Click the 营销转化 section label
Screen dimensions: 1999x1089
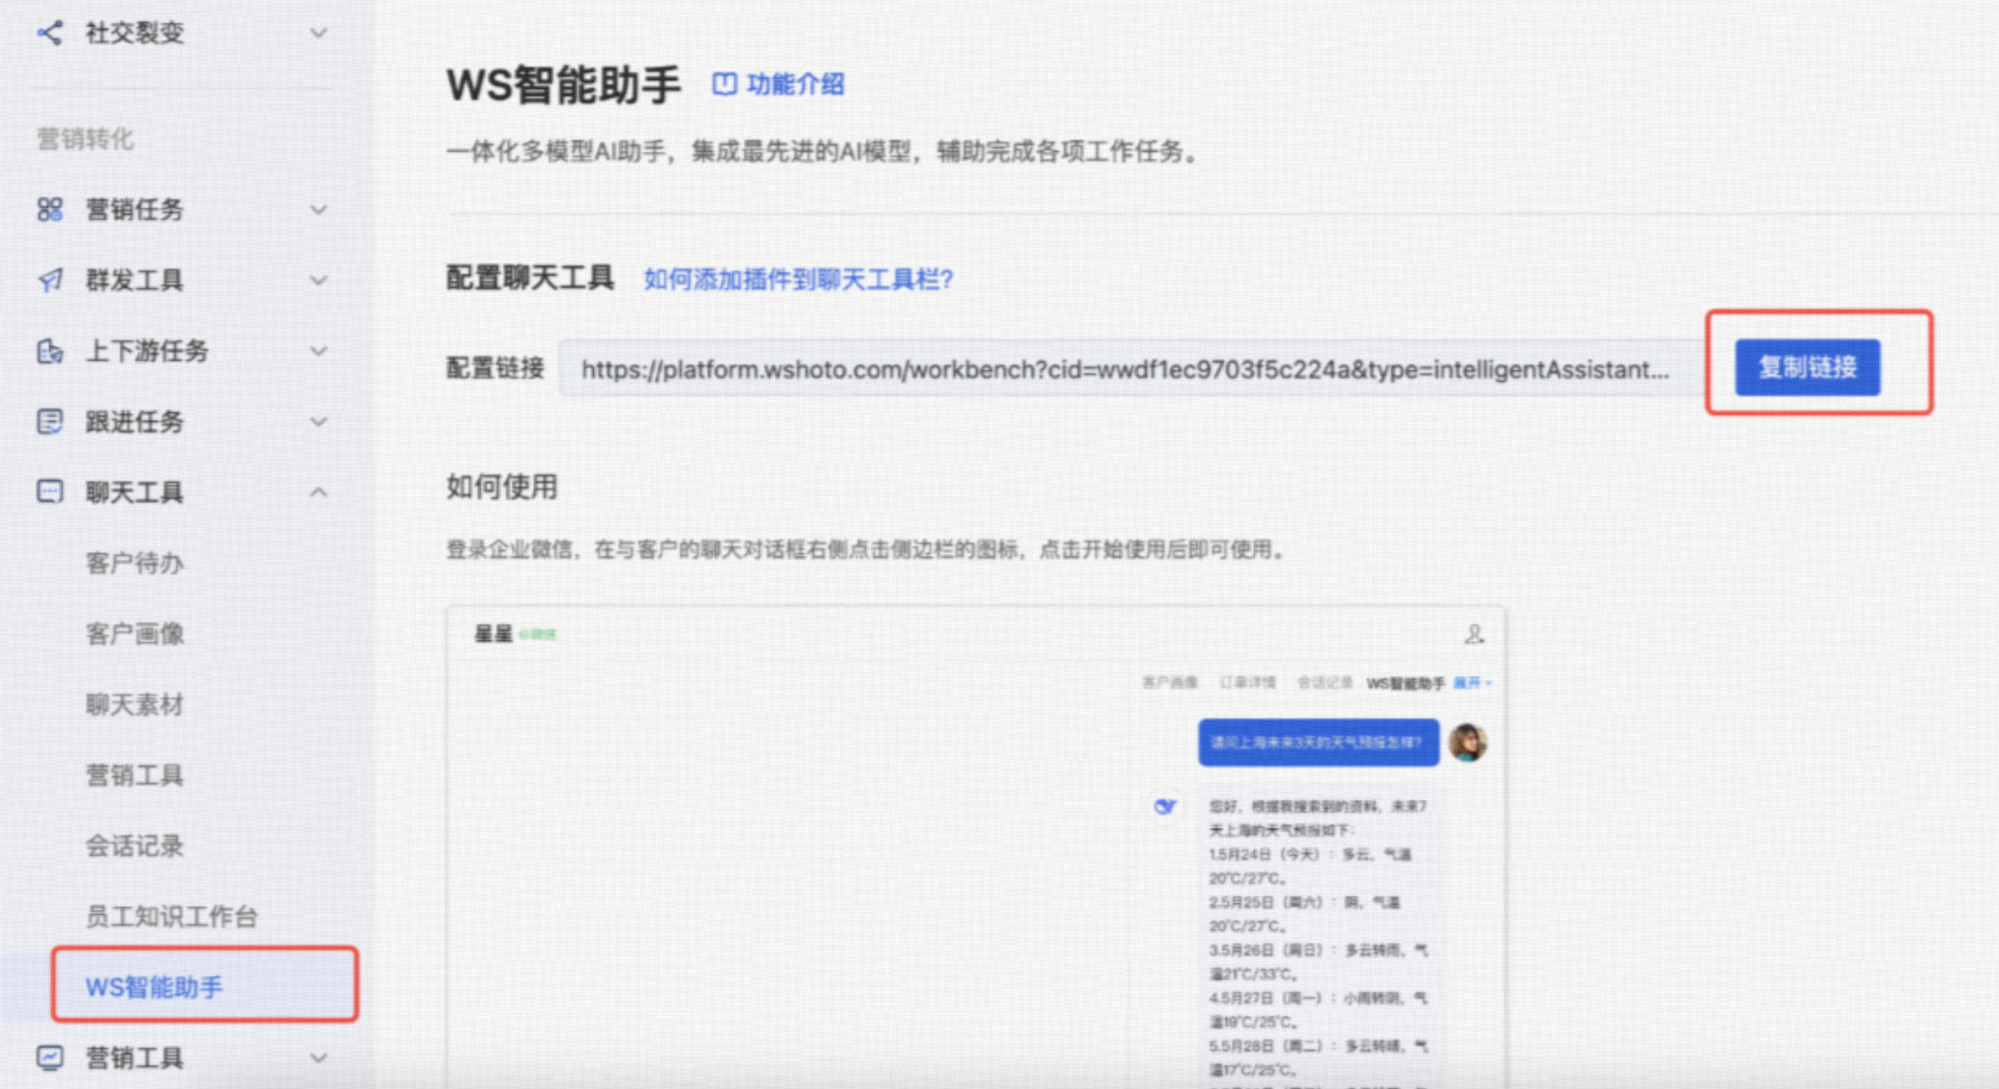click(85, 138)
